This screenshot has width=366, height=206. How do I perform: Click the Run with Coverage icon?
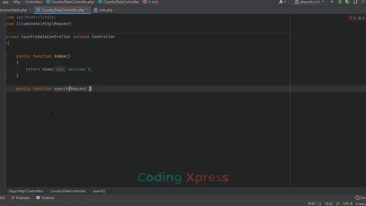(x=348, y=2)
